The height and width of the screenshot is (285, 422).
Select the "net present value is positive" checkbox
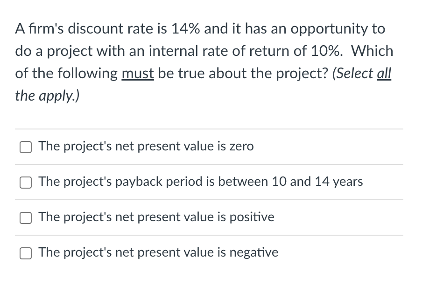tap(26, 218)
